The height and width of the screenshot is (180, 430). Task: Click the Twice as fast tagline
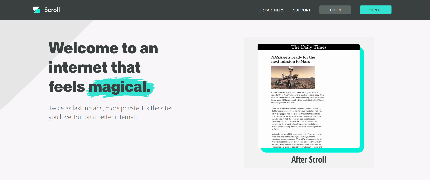coord(111,108)
